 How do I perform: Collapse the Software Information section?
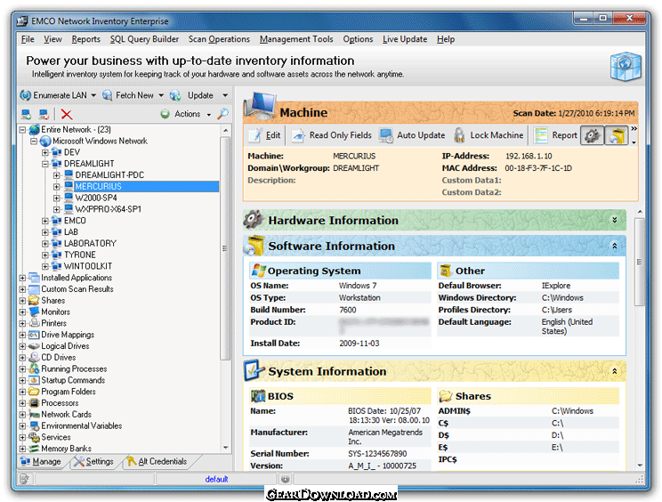[x=614, y=246]
